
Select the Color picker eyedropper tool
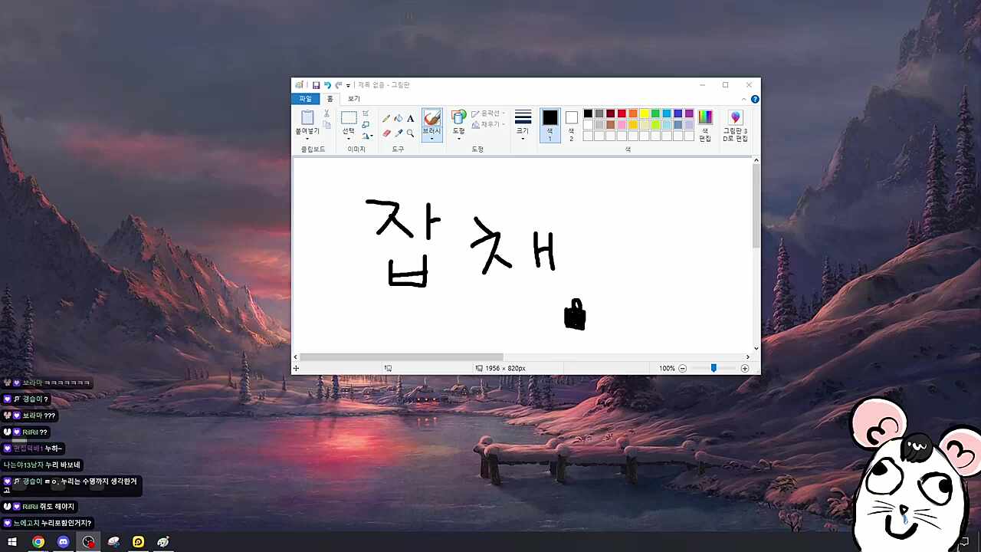point(399,133)
